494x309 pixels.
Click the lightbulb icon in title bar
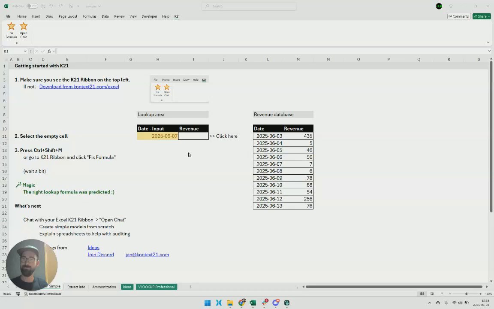[451, 6]
